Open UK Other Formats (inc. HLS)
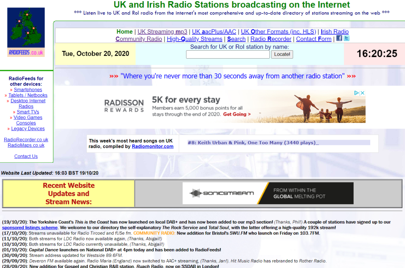The height and width of the screenshot is (268, 405). pyautogui.click(x=278, y=32)
